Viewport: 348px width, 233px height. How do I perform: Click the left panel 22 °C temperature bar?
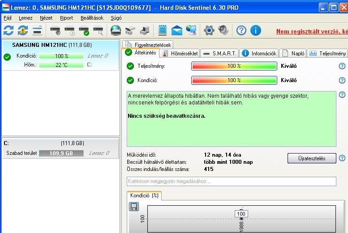point(61,65)
